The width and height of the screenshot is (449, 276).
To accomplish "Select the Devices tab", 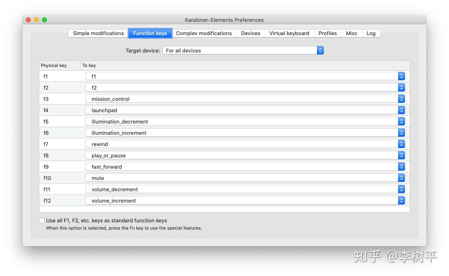I will pos(251,33).
